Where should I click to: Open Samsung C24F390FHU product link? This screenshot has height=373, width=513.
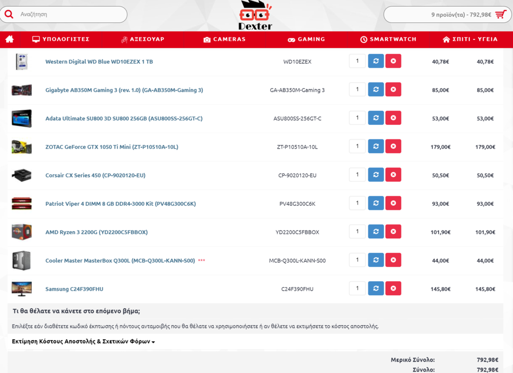point(74,289)
